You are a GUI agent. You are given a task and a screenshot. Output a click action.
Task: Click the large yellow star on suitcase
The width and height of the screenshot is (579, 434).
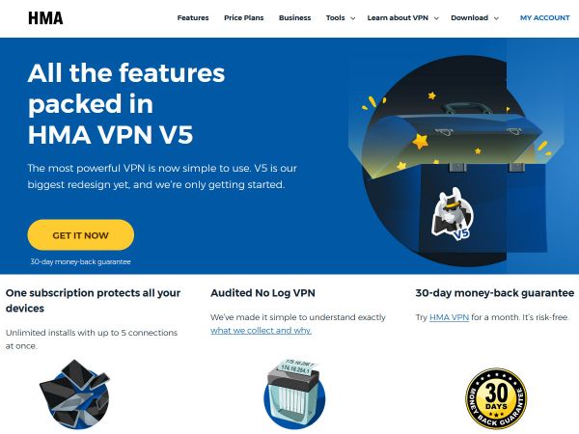420,142
